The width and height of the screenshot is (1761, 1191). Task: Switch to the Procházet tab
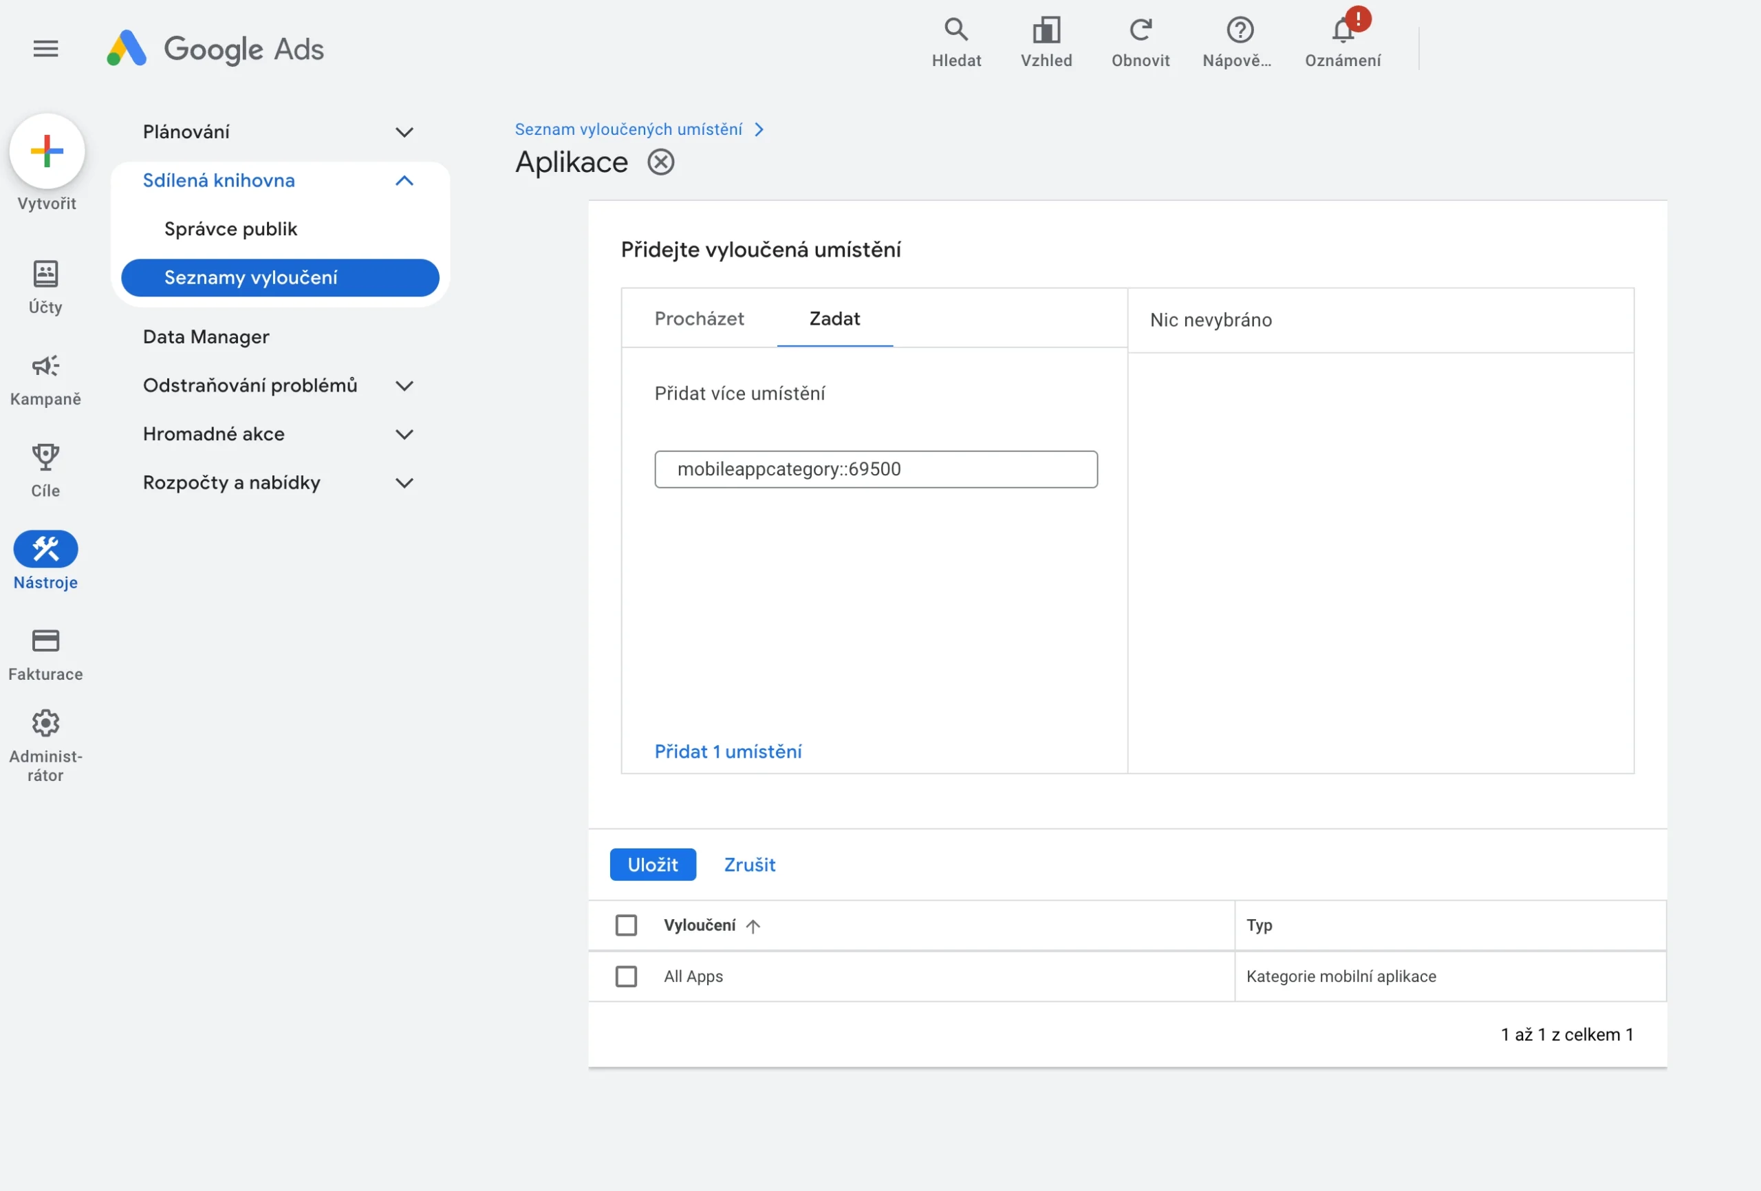699,319
